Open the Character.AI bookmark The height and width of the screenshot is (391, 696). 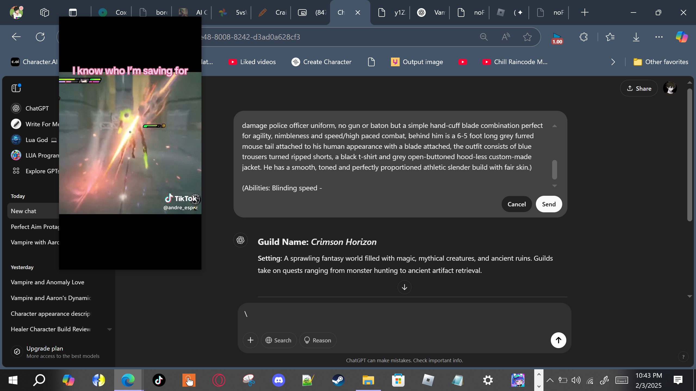[34, 62]
